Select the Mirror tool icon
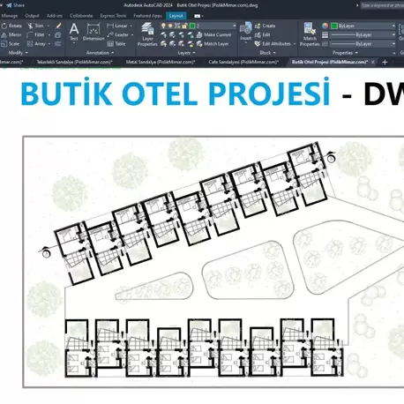 tap(4, 35)
